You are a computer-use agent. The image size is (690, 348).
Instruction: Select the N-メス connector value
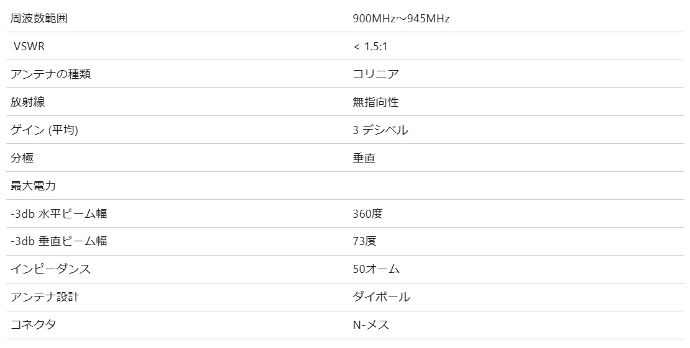[x=371, y=324]
